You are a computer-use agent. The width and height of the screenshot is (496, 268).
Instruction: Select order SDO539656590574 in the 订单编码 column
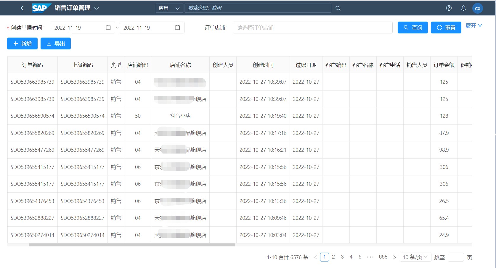32,116
